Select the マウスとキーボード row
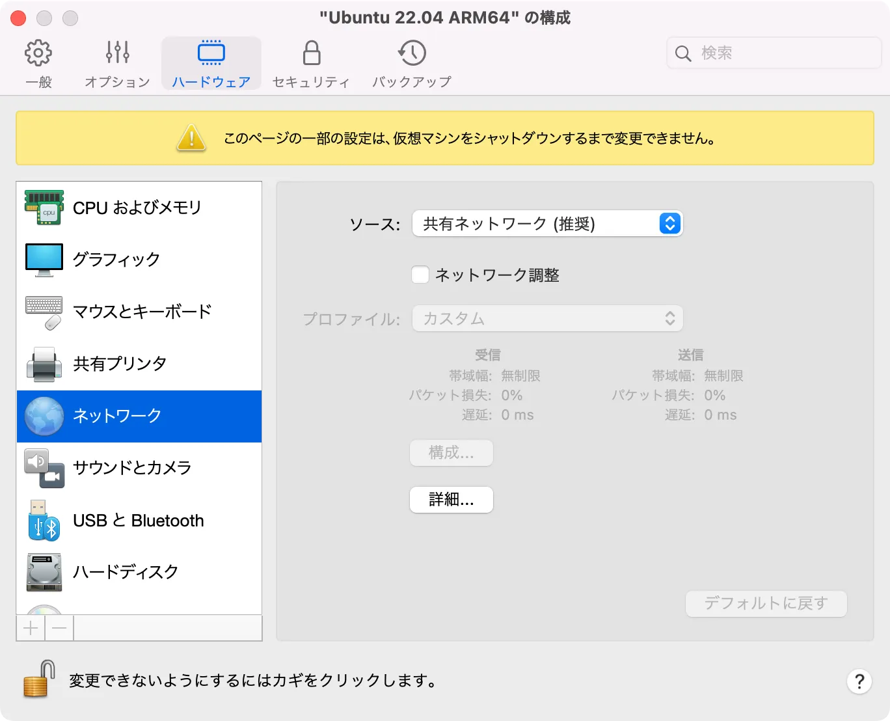 pos(139,312)
